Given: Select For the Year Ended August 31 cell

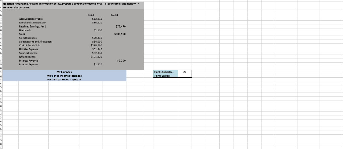Looking at the screenshot, I should (64, 79).
